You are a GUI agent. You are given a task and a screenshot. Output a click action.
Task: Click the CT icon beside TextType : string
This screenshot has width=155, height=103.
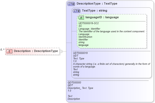[76, 11]
